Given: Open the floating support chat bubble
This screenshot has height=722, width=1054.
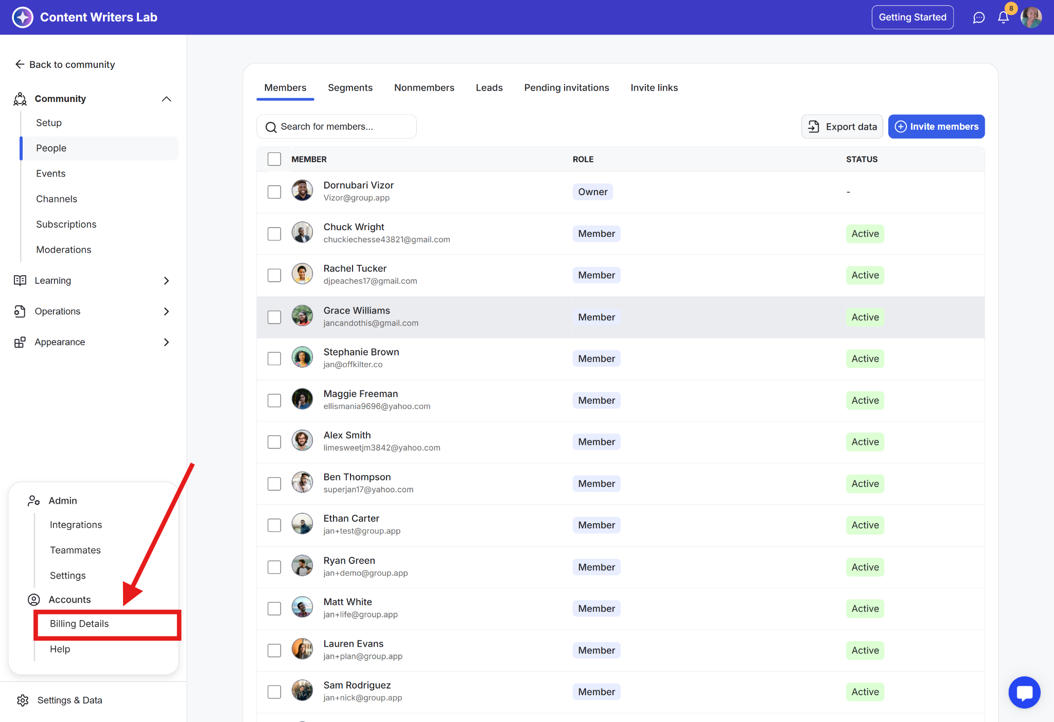Looking at the screenshot, I should coord(1024,692).
